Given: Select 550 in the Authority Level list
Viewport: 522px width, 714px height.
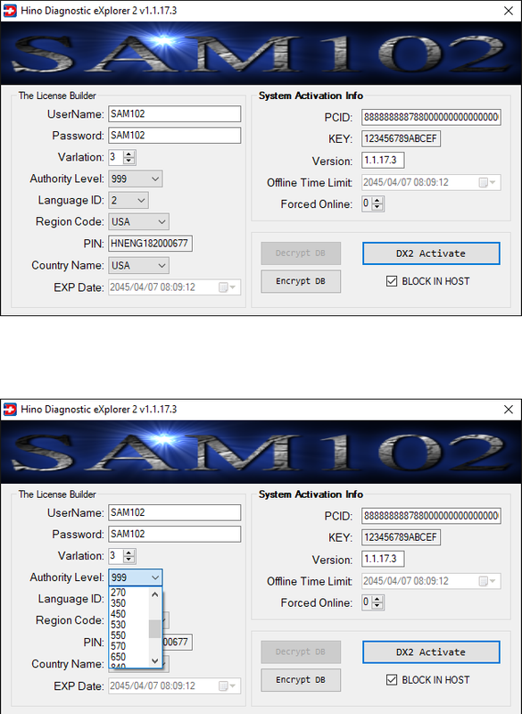Looking at the screenshot, I should pos(128,635).
